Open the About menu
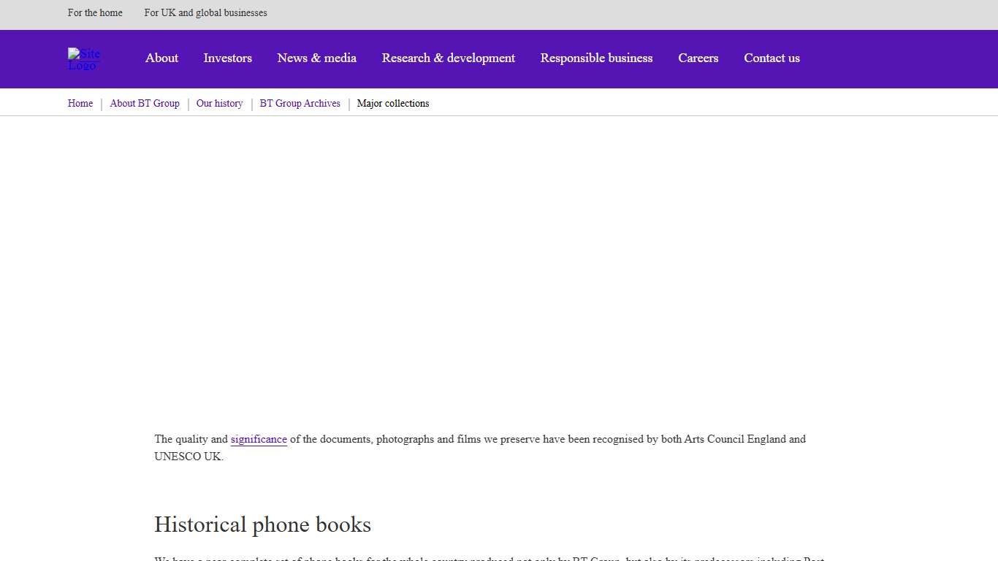The width and height of the screenshot is (998, 561). point(161,58)
